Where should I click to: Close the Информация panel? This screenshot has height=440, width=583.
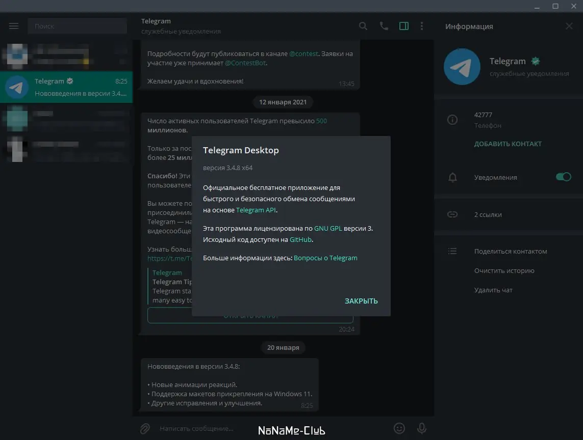(569, 26)
